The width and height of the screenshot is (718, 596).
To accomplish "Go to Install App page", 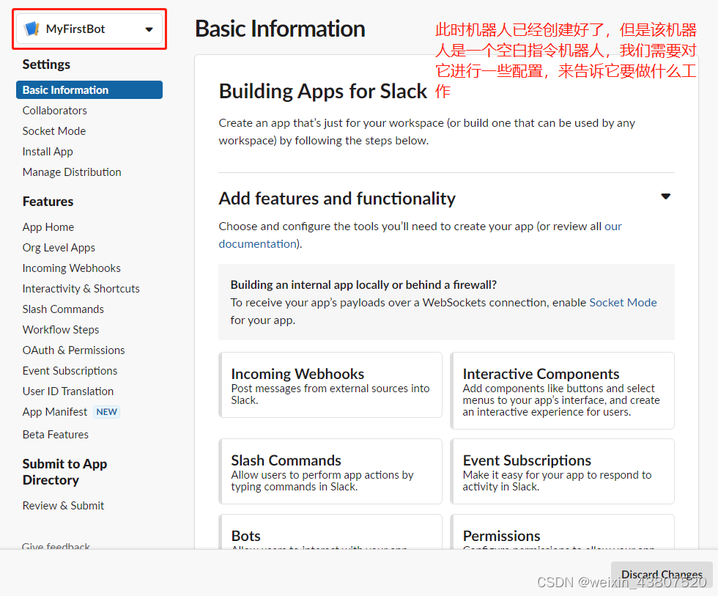I will 48,152.
